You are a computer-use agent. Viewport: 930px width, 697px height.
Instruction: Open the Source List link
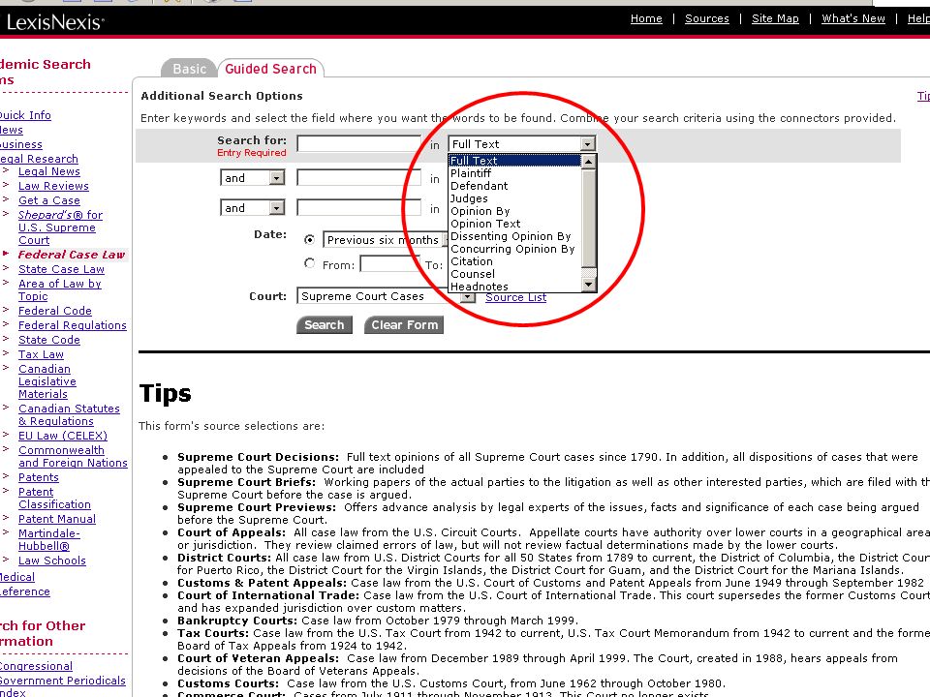[x=515, y=297]
